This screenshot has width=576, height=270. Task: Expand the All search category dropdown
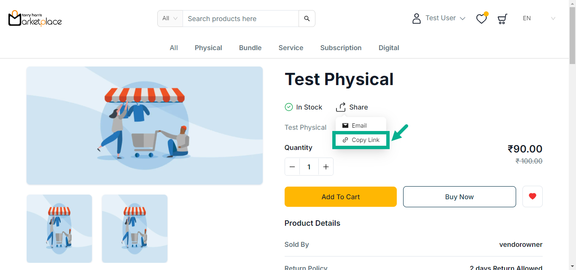170,19
